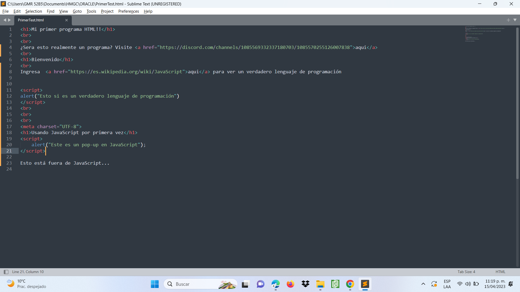Click the closing script tag on line 13
The image size is (520, 292).
tap(33, 102)
